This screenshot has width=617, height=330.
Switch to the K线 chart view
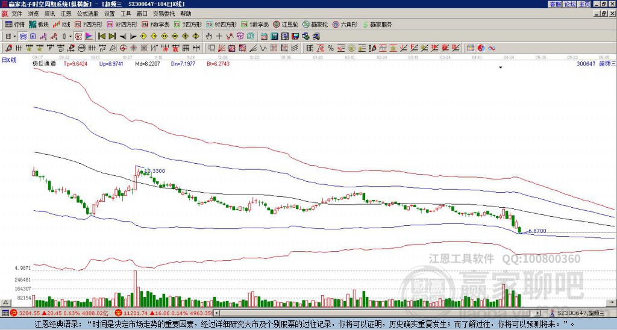61,24
